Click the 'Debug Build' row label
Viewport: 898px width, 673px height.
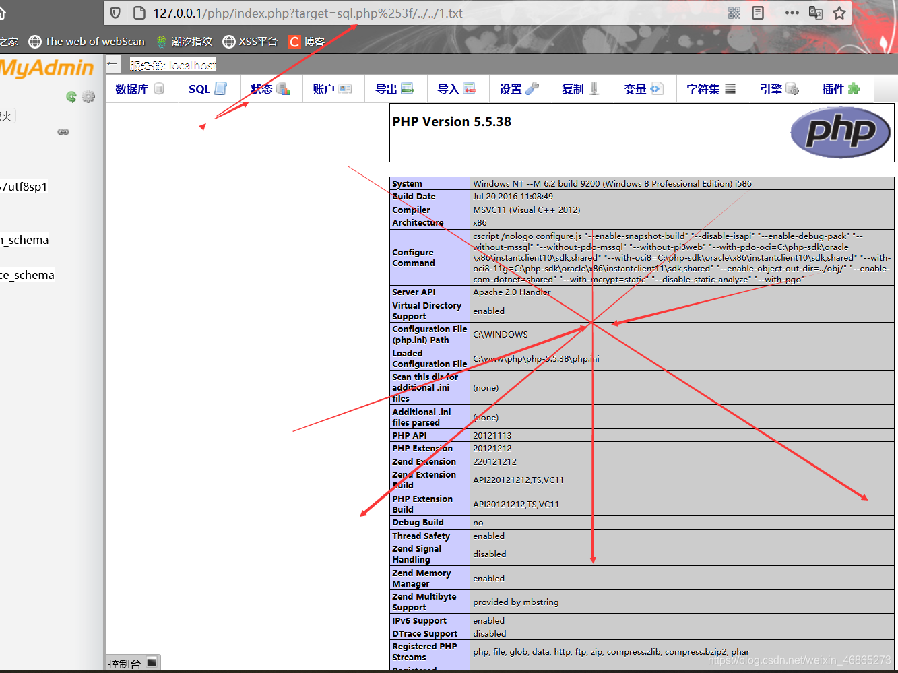[418, 523]
